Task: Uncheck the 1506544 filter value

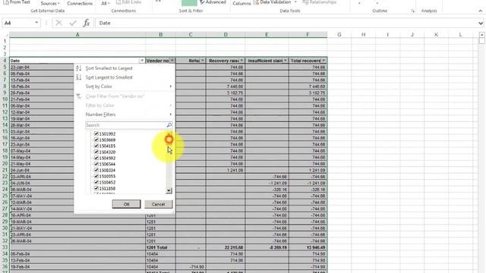Action: [x=96, y=164]
